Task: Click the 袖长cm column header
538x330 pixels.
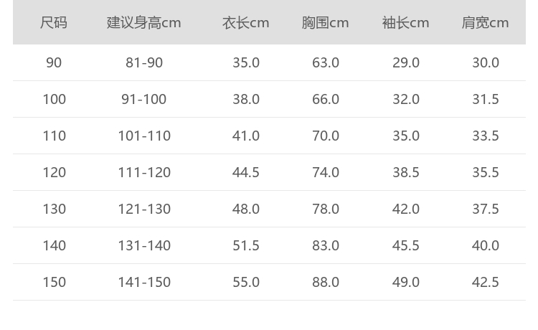Action: click(406, 23)
